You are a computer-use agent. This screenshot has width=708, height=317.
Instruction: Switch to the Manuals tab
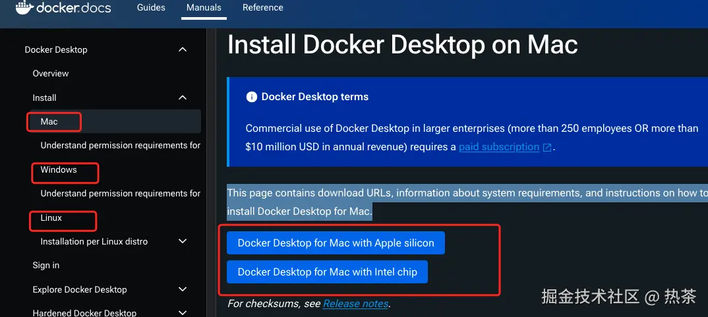pos(204,8)
